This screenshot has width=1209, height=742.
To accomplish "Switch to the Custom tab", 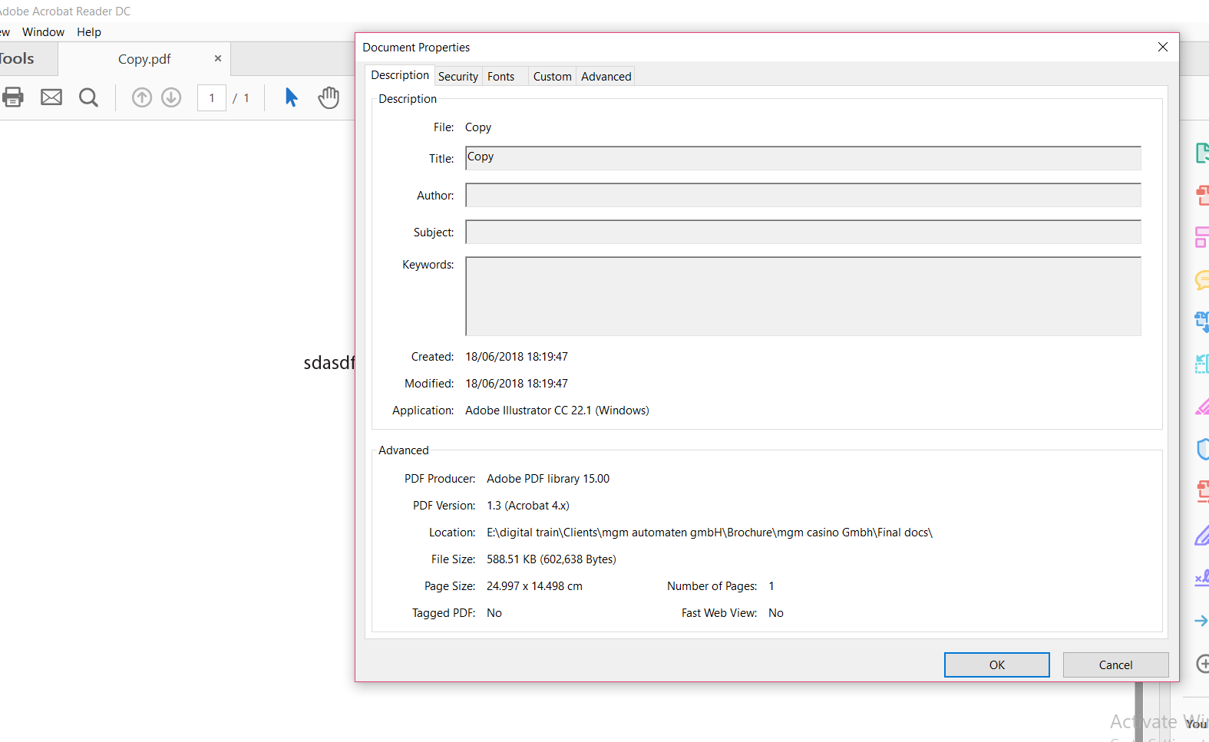I will pos(553,77).
